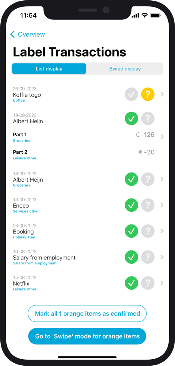Tap the grey checkmark for Koffie togo

point(131,94)
